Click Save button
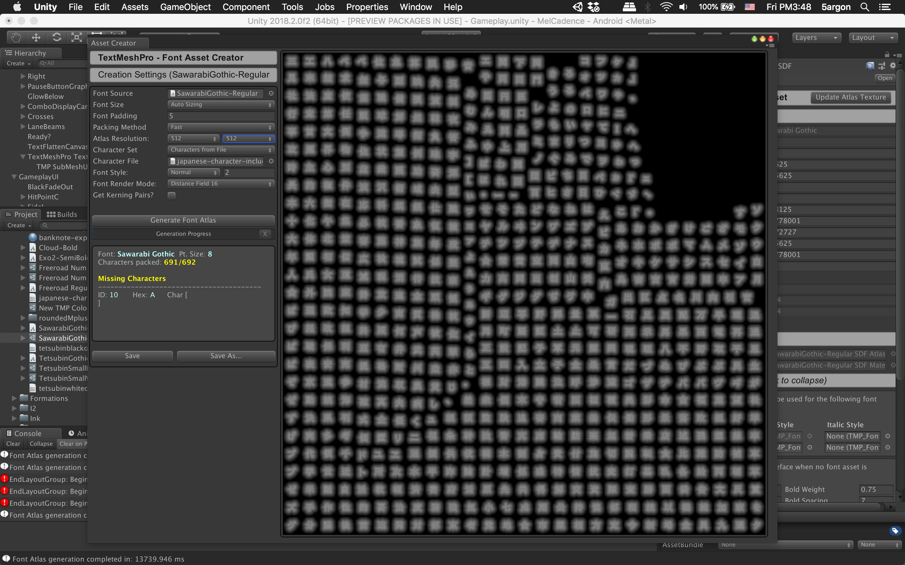 pos(132,356)
